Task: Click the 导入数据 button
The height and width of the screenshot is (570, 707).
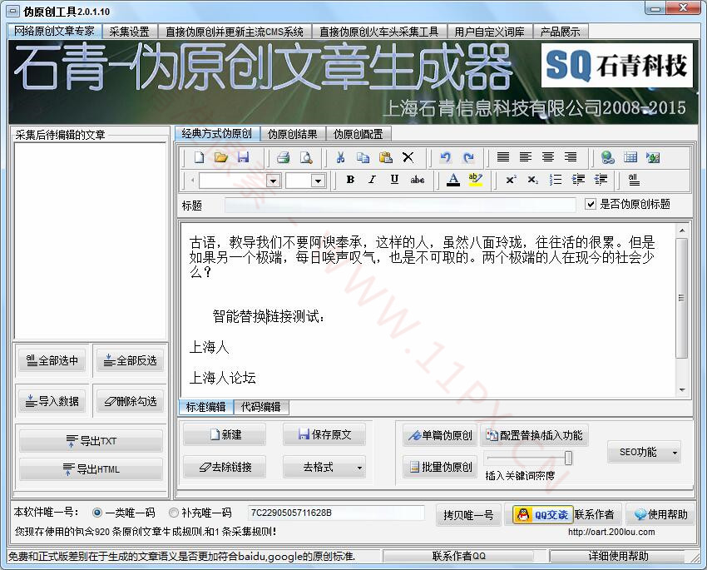Action: 52,401
